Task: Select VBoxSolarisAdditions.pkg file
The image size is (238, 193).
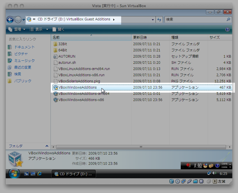Action: pyautogui.click(x=77, y=81)
